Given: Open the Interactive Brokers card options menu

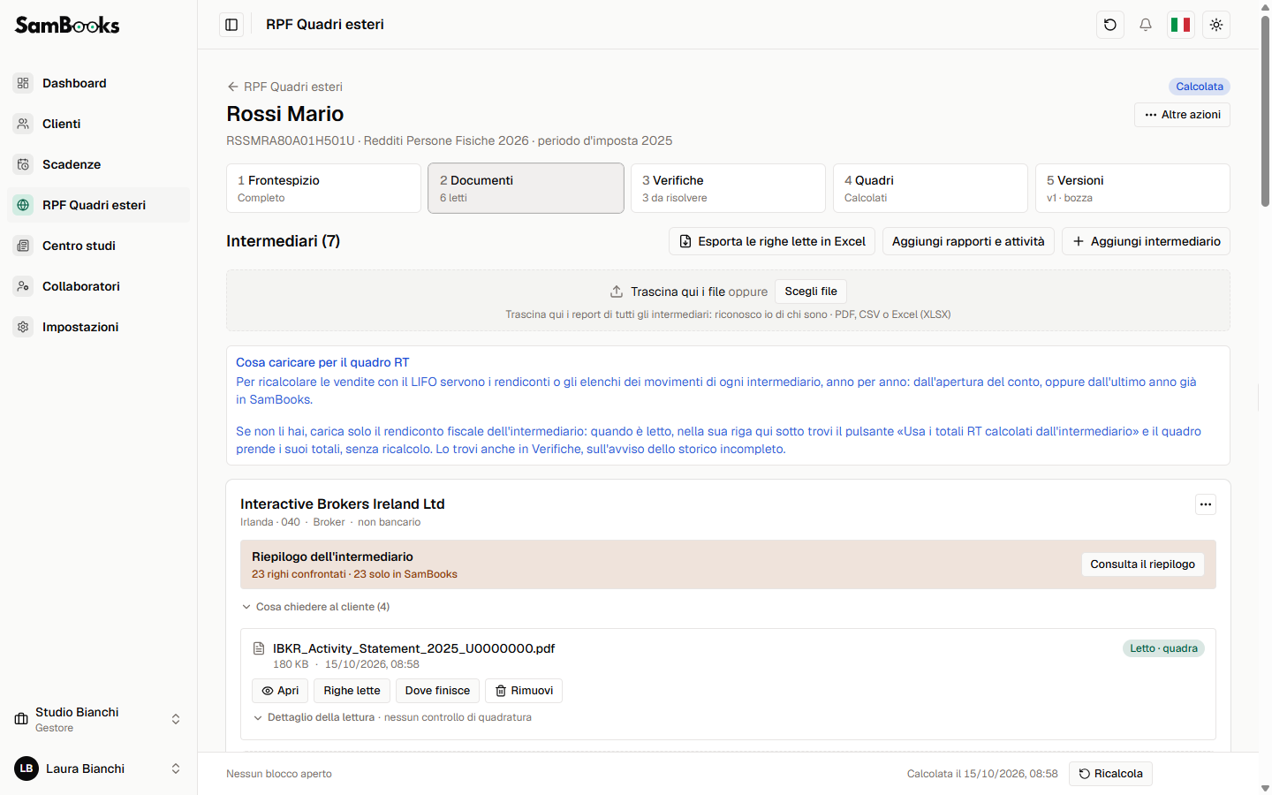Looking at the screenshot, I should click(1206, 504).
